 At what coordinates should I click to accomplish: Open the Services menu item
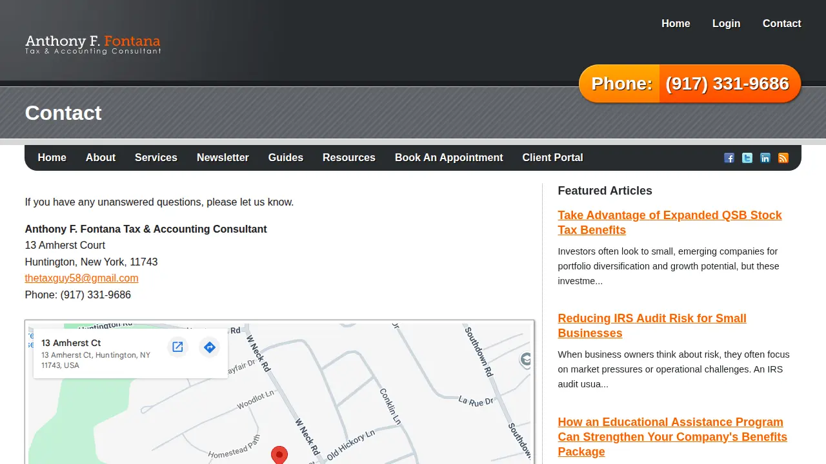(156, 158)
